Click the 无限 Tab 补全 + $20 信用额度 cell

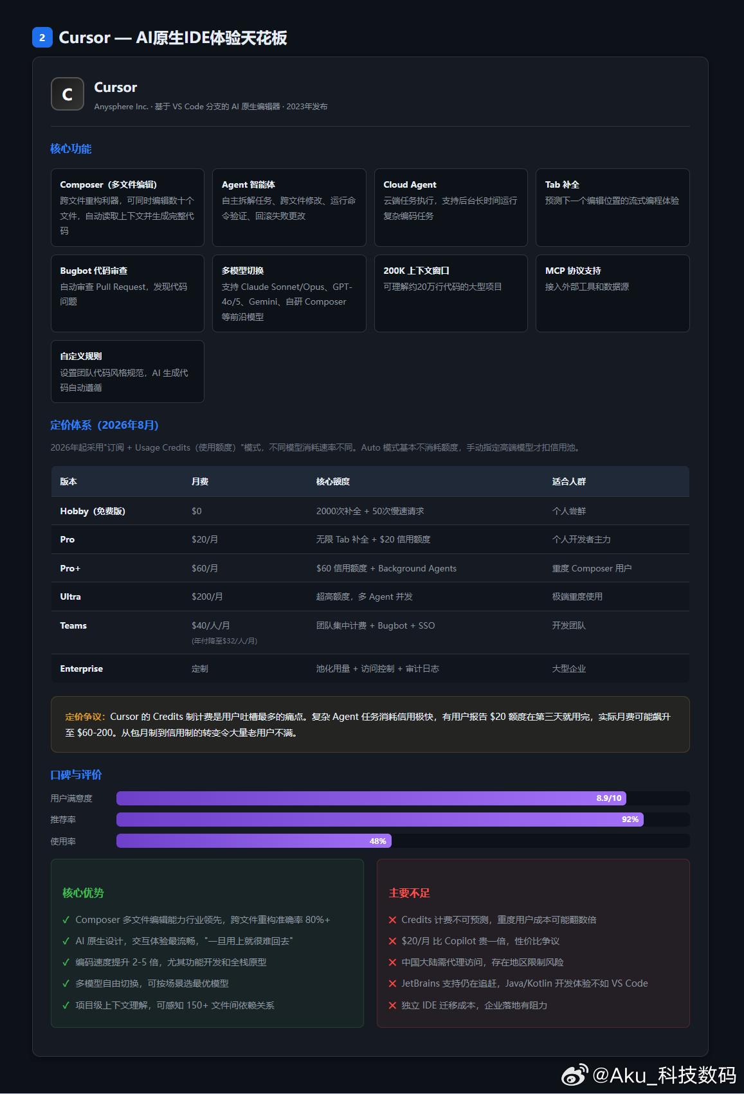373,539
